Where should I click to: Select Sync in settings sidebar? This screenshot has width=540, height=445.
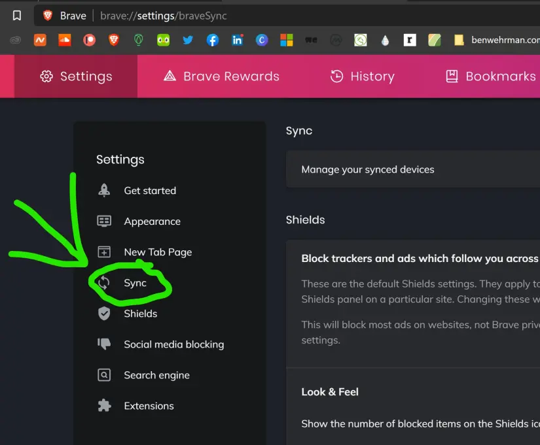(x=135, y=283)
